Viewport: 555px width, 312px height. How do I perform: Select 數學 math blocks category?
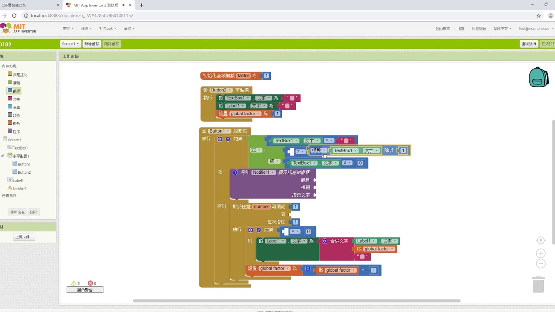[x=13, y=91]
